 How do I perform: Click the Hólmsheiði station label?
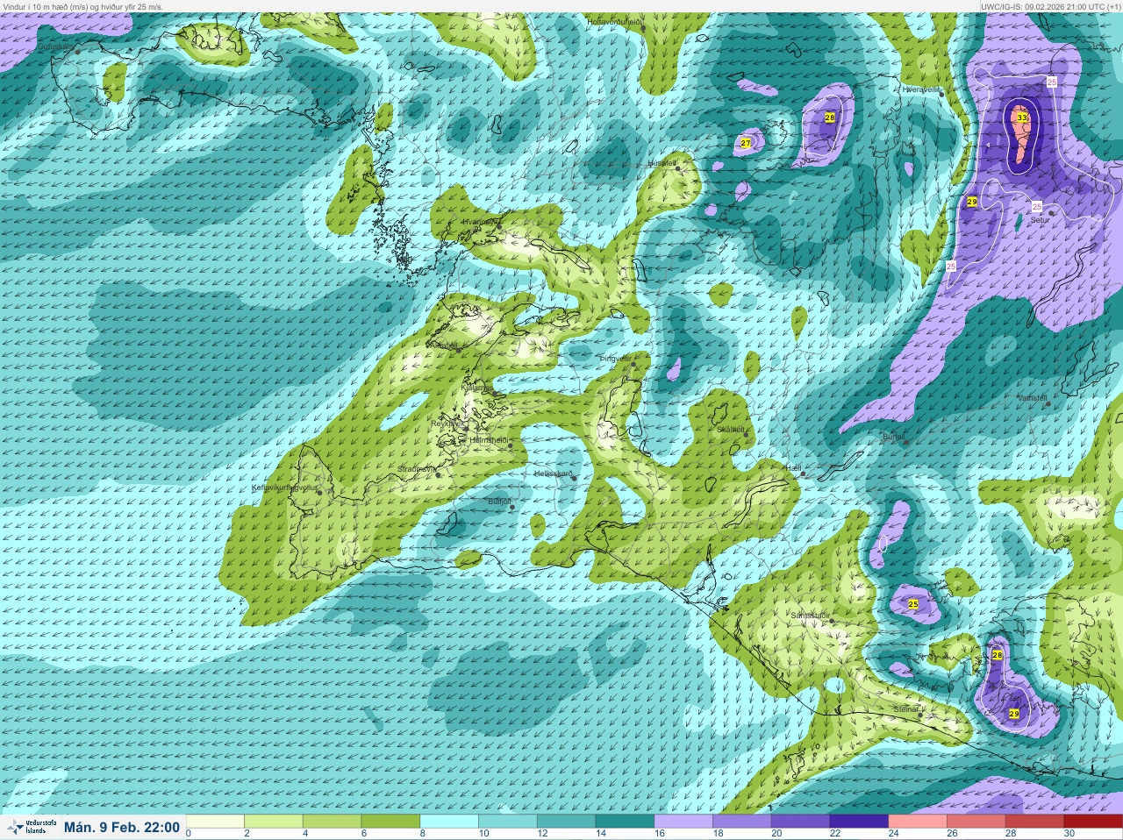(x=488, y=439)
